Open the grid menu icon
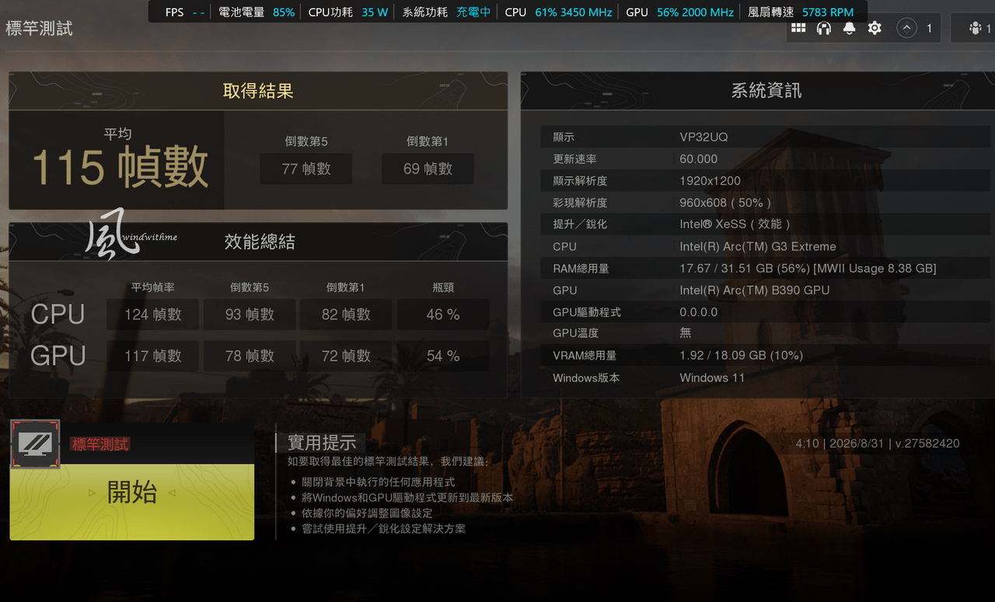 [x=798, y=28]
